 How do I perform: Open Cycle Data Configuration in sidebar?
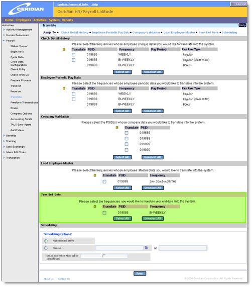click(19, 63)
